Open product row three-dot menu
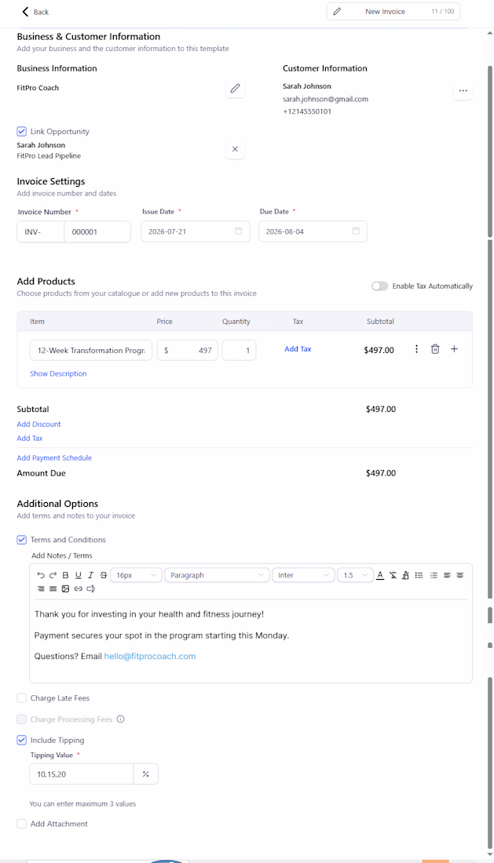 pyautogui.click(x=416, y=349)
